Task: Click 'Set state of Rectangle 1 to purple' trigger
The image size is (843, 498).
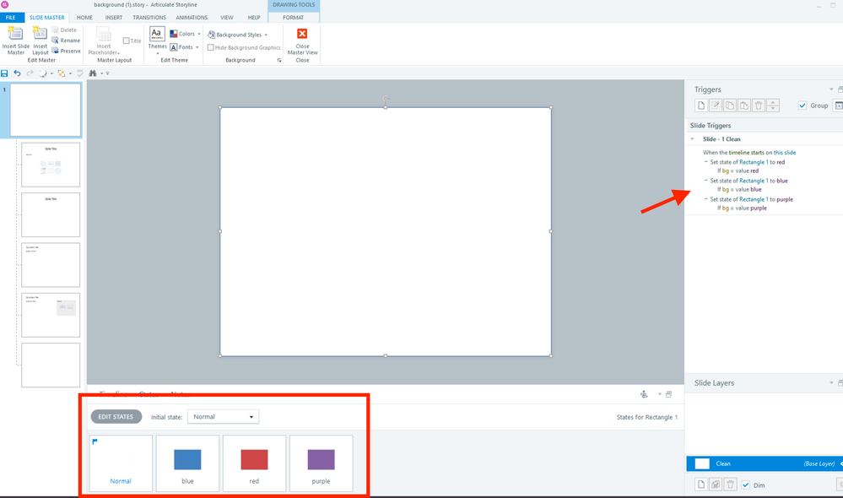Action: pos(752,199)
